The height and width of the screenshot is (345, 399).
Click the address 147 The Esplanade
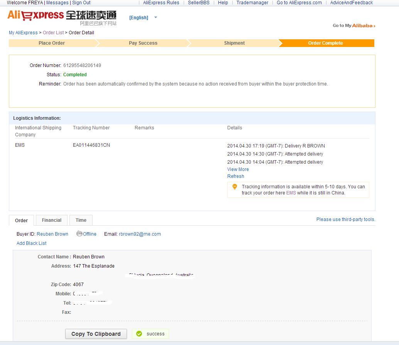tap(94, 266)
